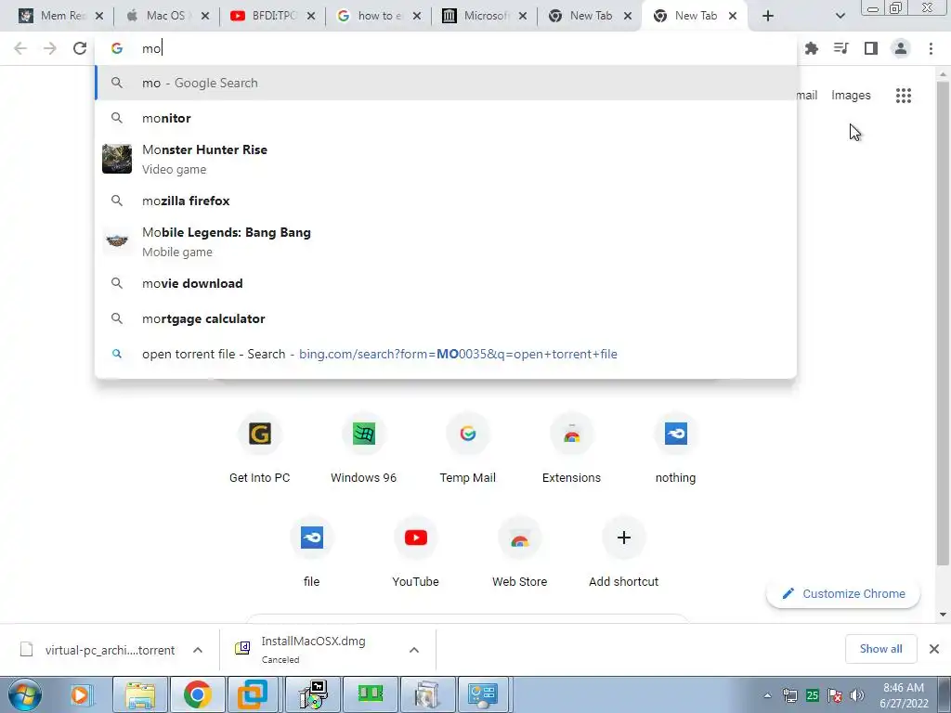Open the Mem Reduct chip taskbar icon
The width and height of the screenshot is (951, 713).
[371, 694]
